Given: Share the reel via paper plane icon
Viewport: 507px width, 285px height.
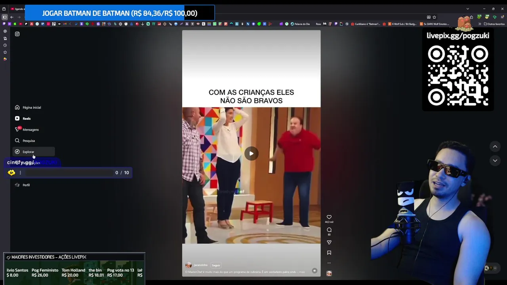Looking at the screenshot, I should [329, 242].
